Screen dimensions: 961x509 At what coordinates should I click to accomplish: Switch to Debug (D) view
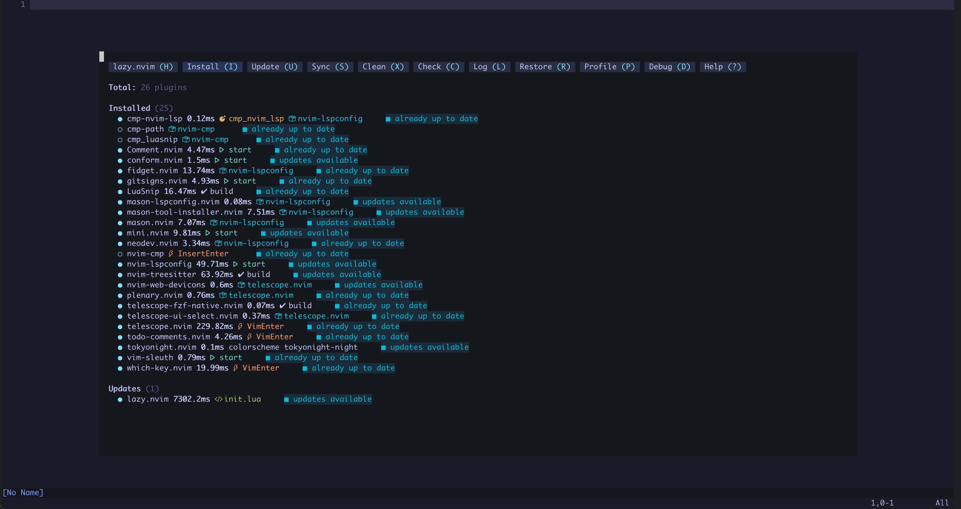pyautogui.click(x=669, y=67)
